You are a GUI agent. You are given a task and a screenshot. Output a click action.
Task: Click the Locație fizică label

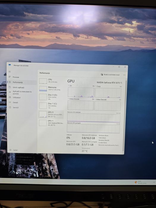[103, 143]
